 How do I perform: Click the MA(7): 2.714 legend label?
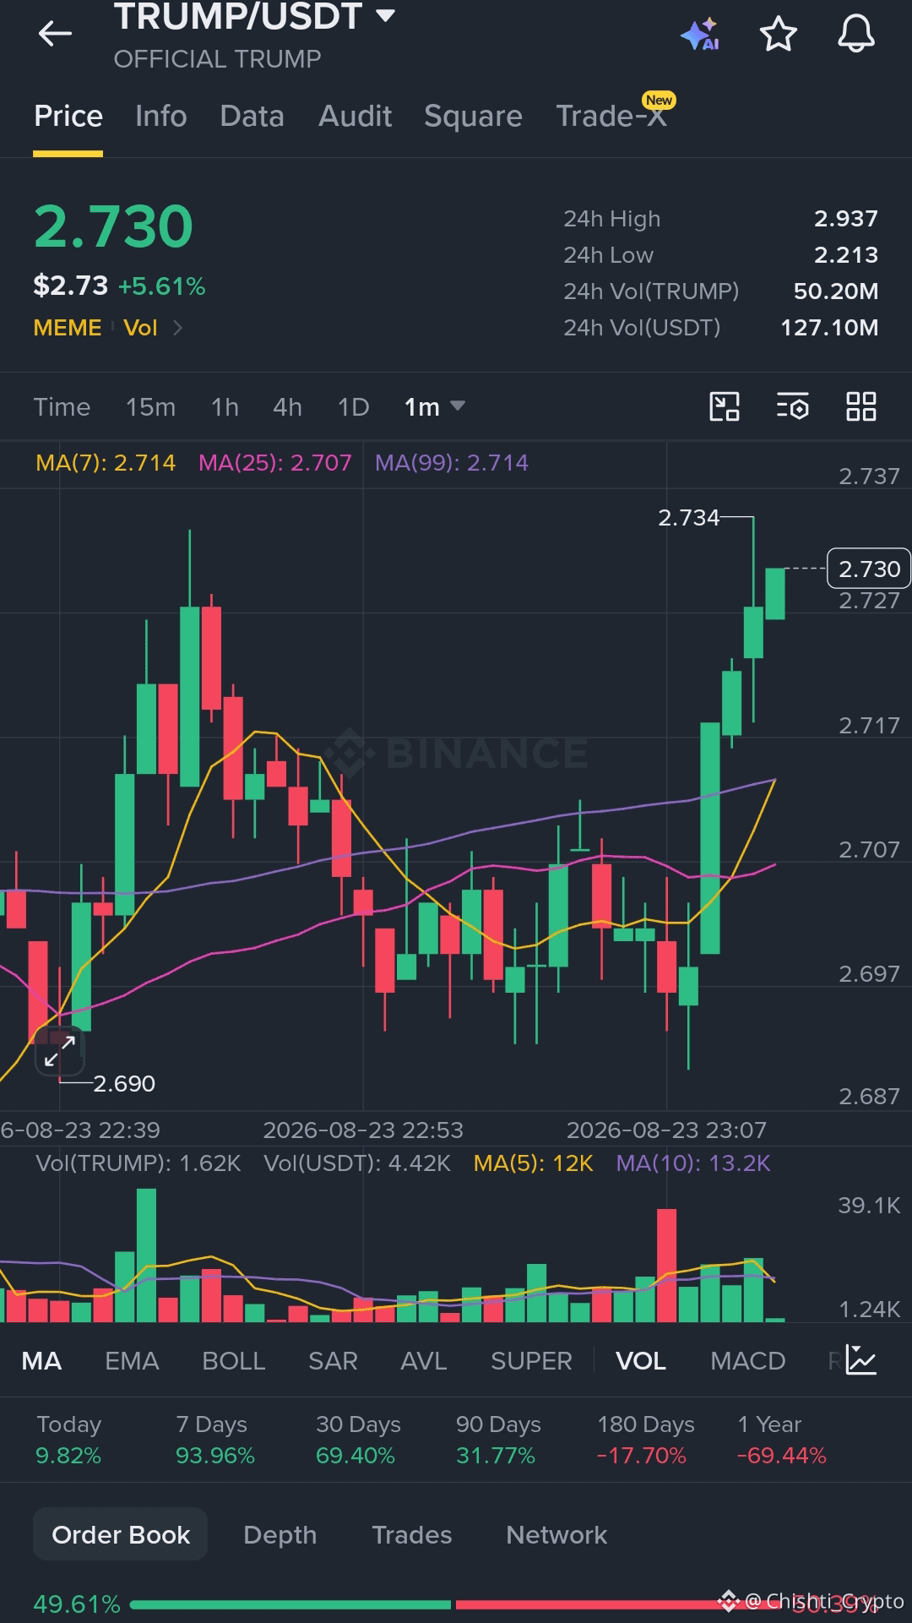pyautogui.click(x=106, y=463)
